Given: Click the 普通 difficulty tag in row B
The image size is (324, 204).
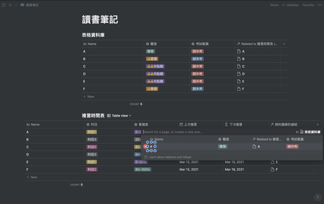Looking at the screenshot, I should coord(152,59).
